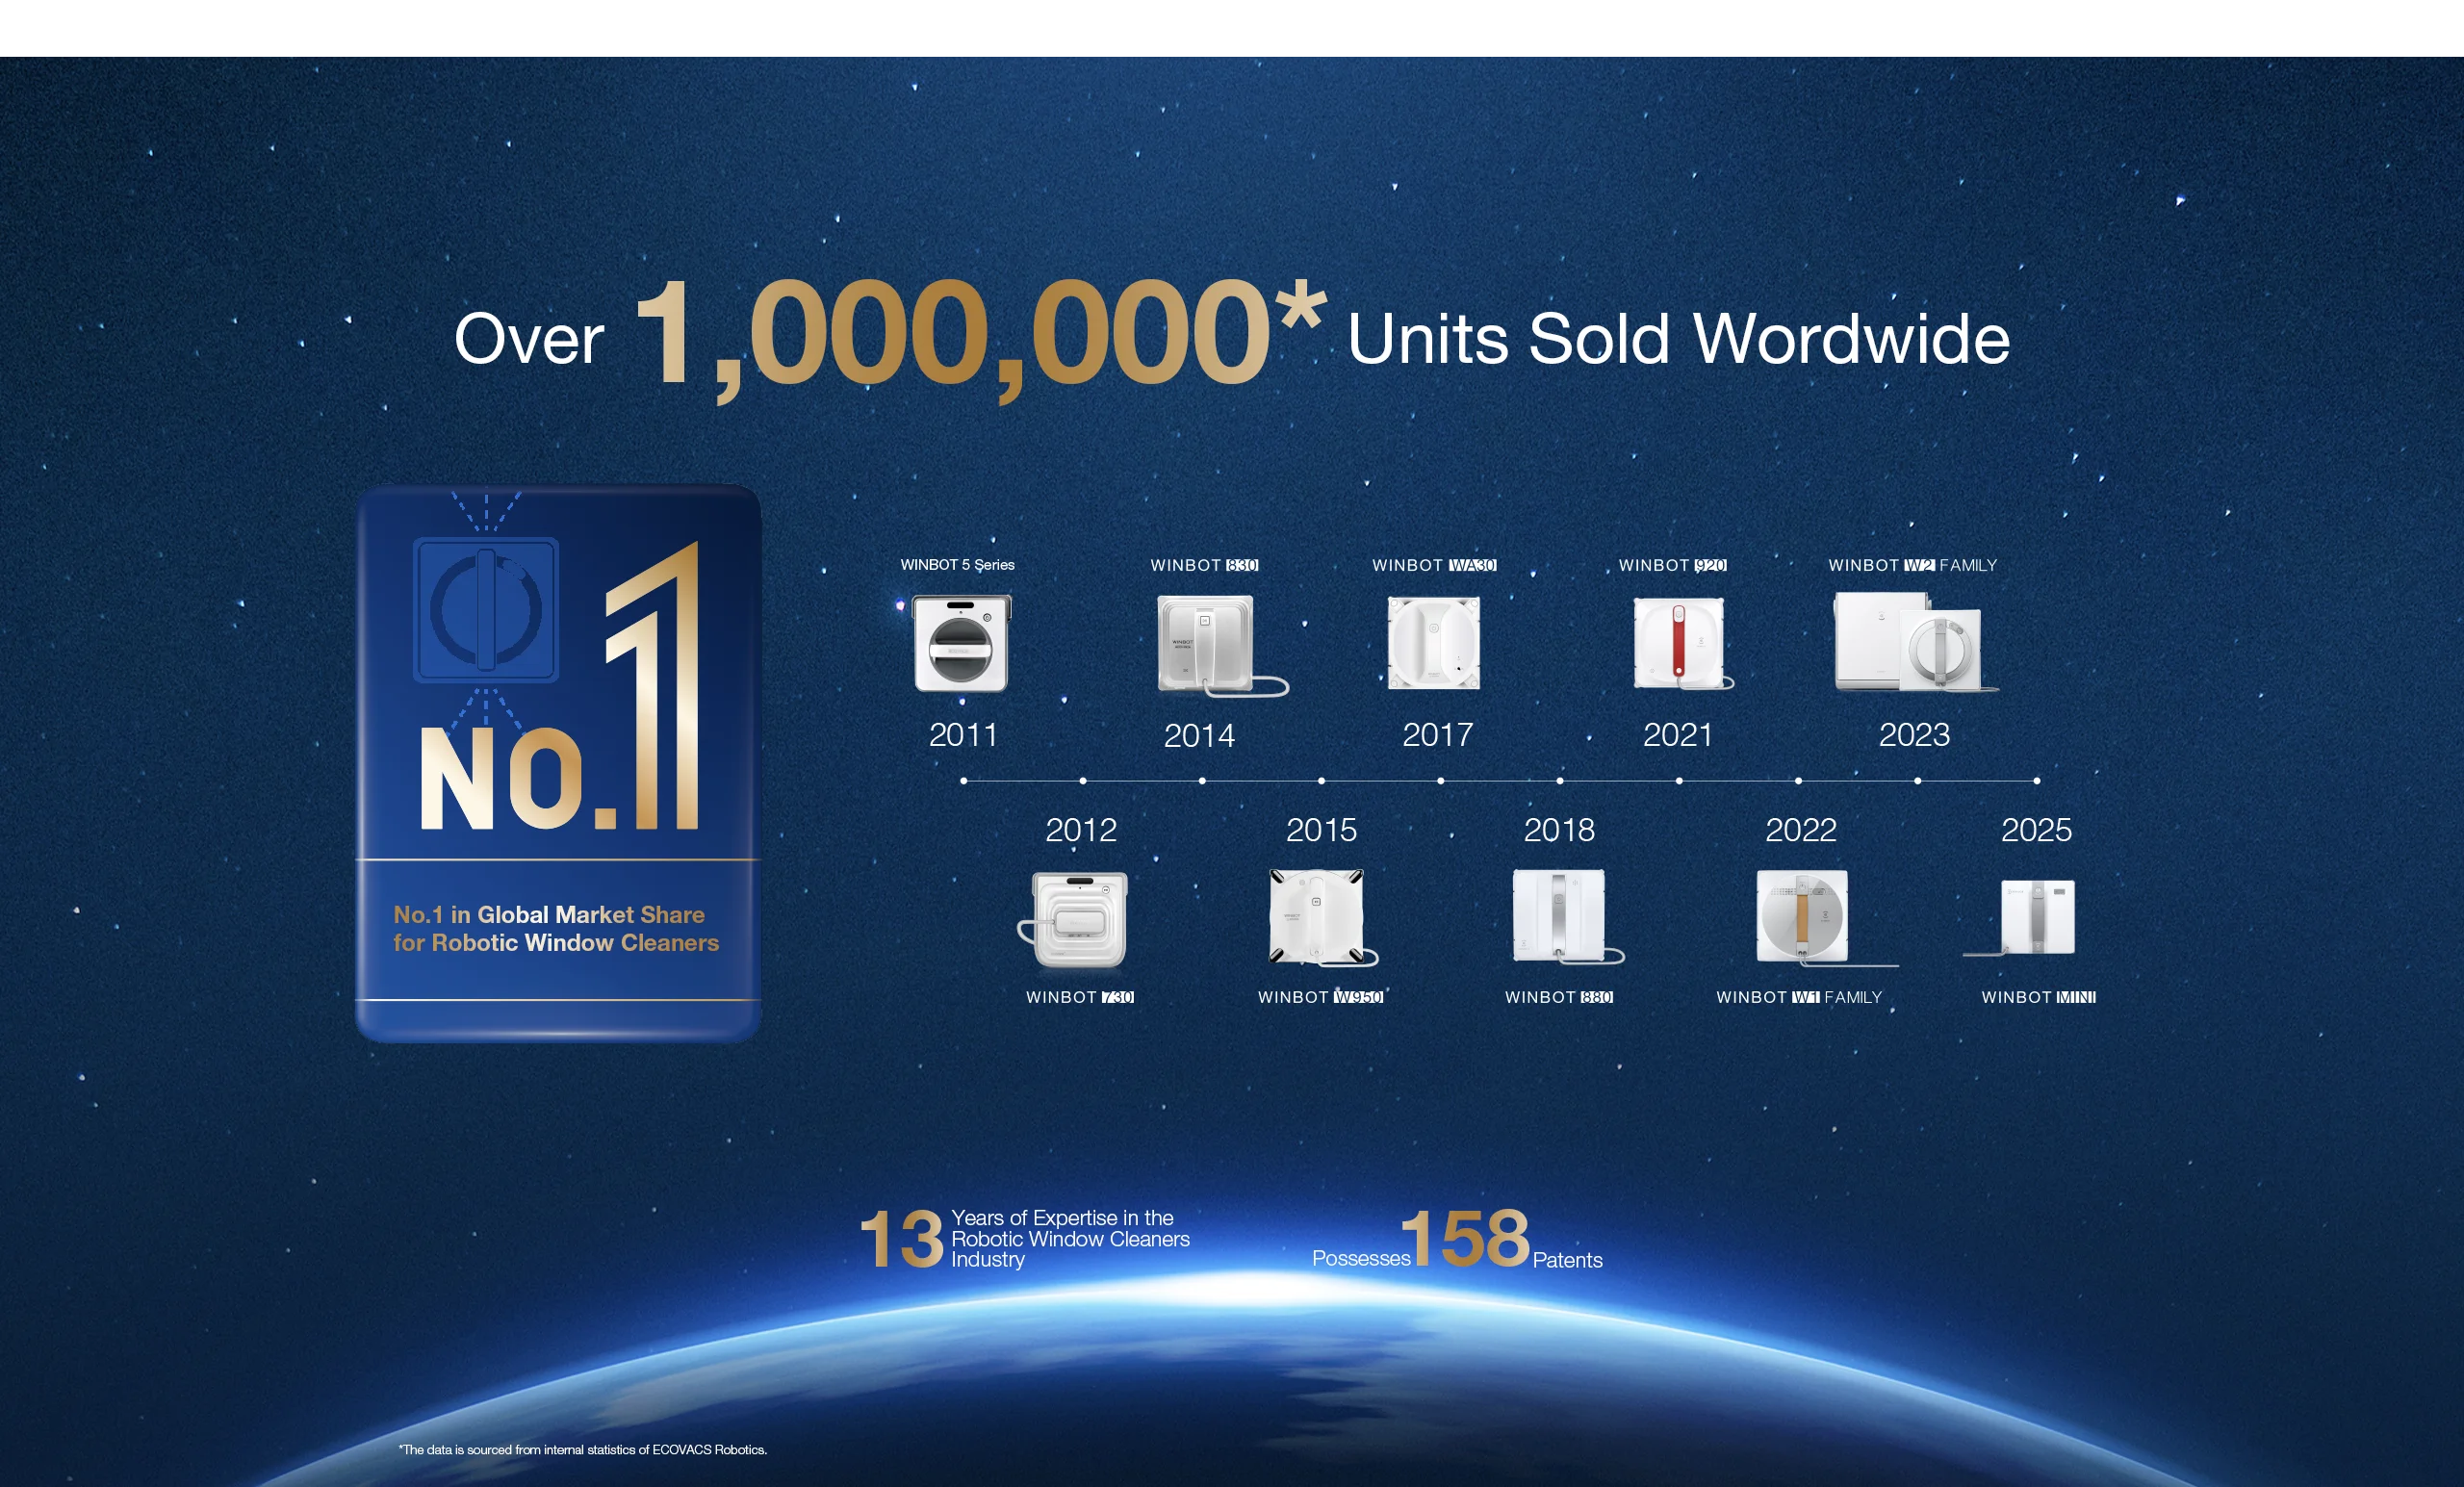The image size is (2464, 1487).
Task: Click the 2011 year label
Action: pos(963,735)
